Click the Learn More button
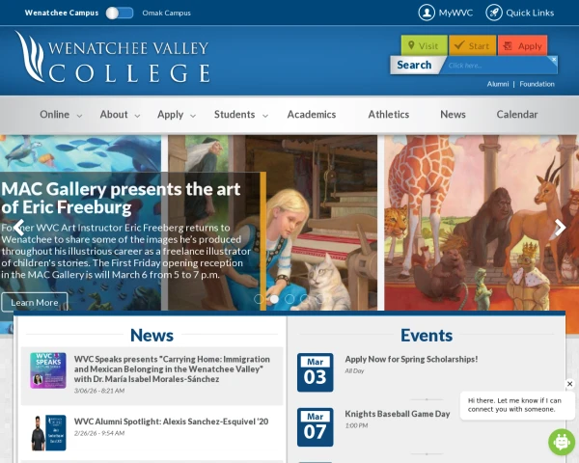This screenshot has width=579, height=463. [35, 302]
